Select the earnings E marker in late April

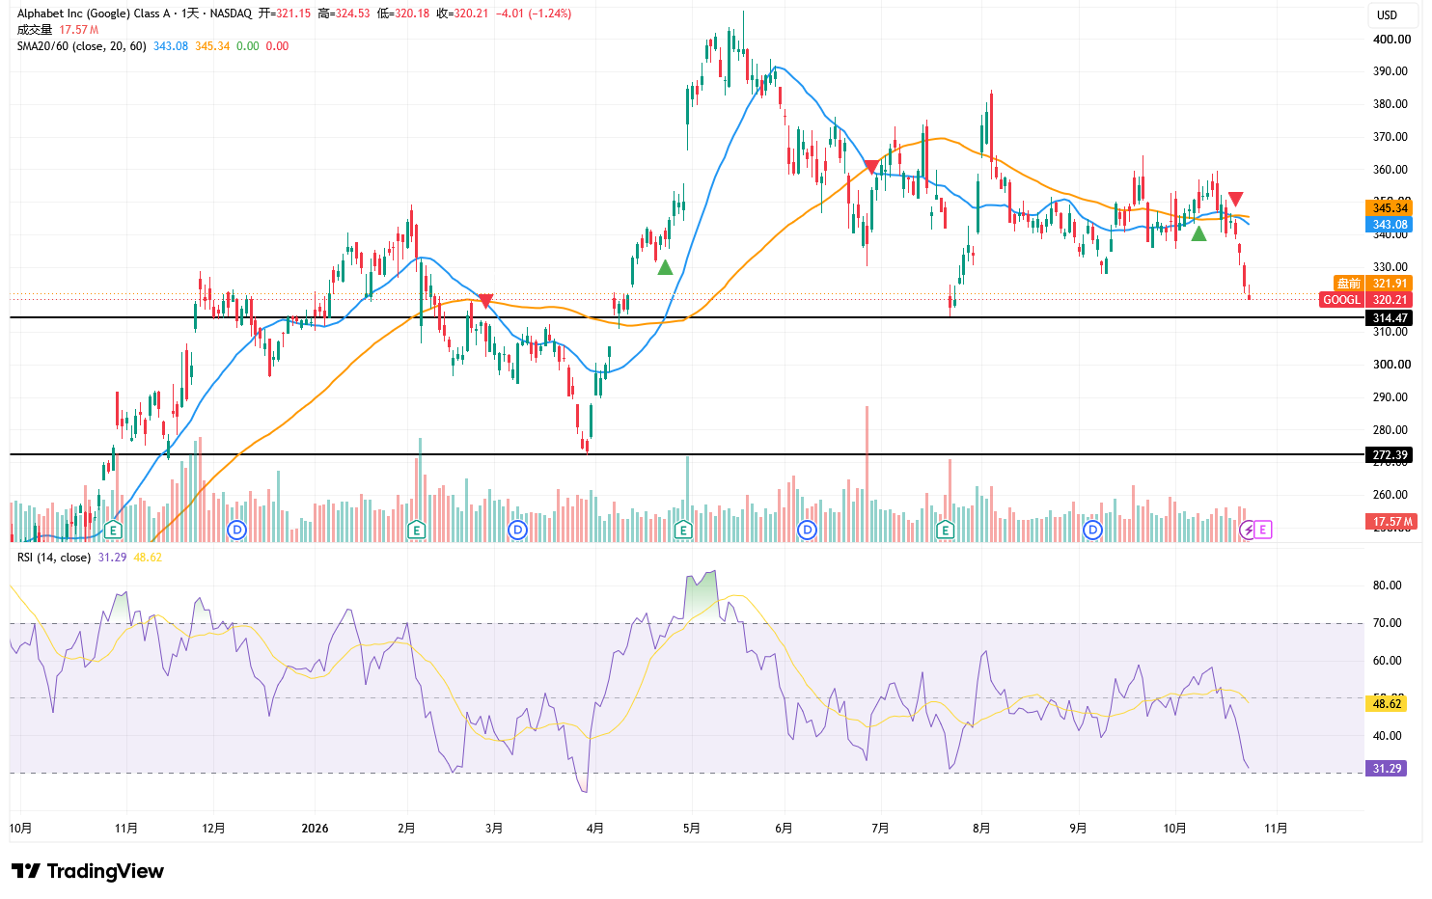click(683, 530)
